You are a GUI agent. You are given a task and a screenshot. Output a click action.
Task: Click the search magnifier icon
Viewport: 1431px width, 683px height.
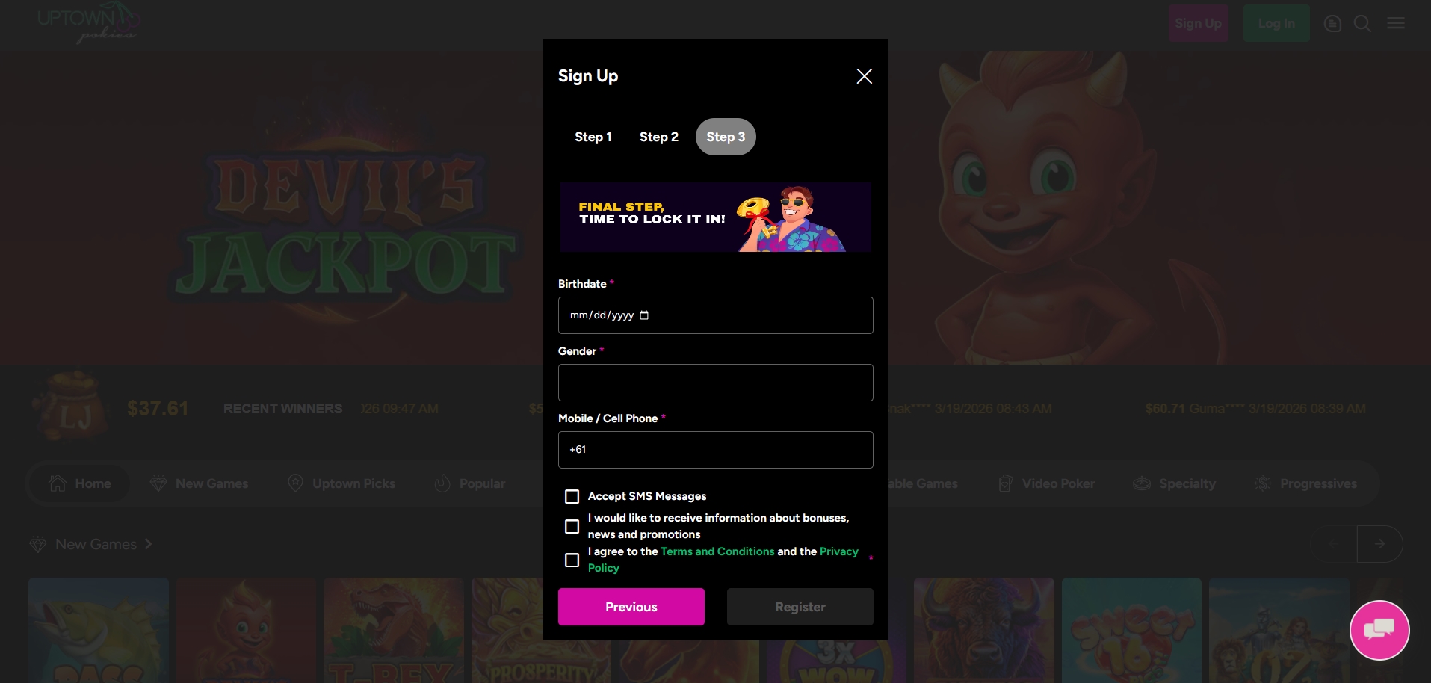point(1362,23)
